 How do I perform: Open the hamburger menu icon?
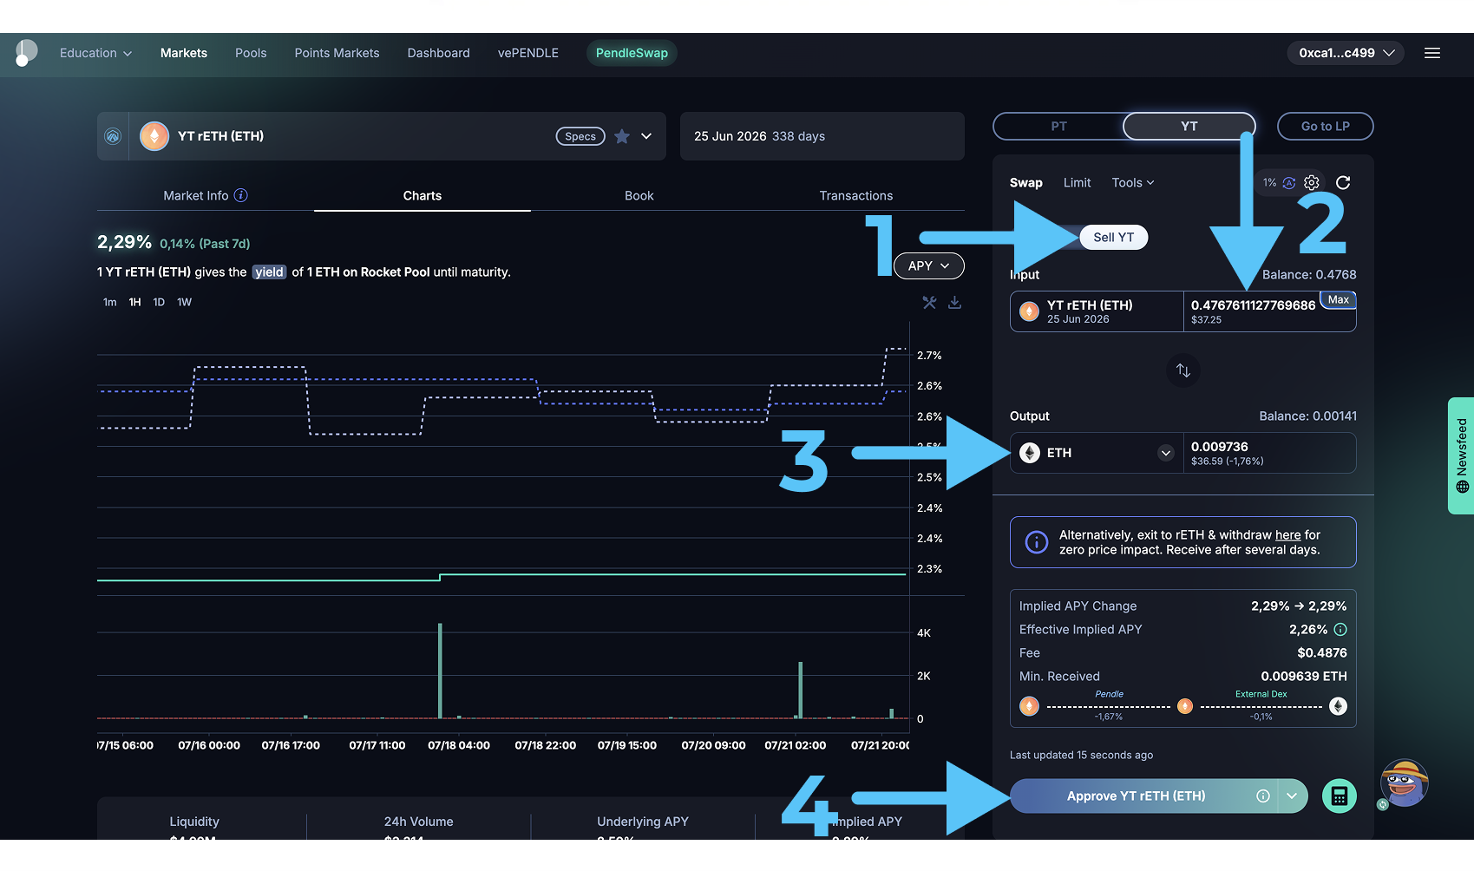pos(1432,53)
